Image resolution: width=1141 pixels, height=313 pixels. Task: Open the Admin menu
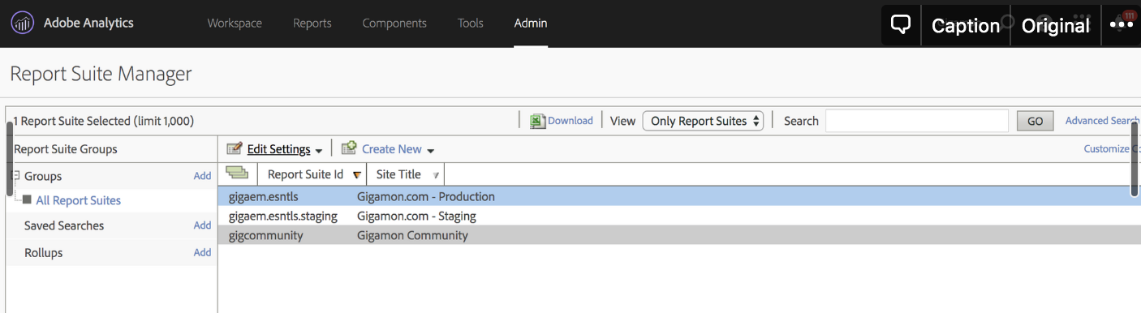pyautogui.click(x=531, y=24)
